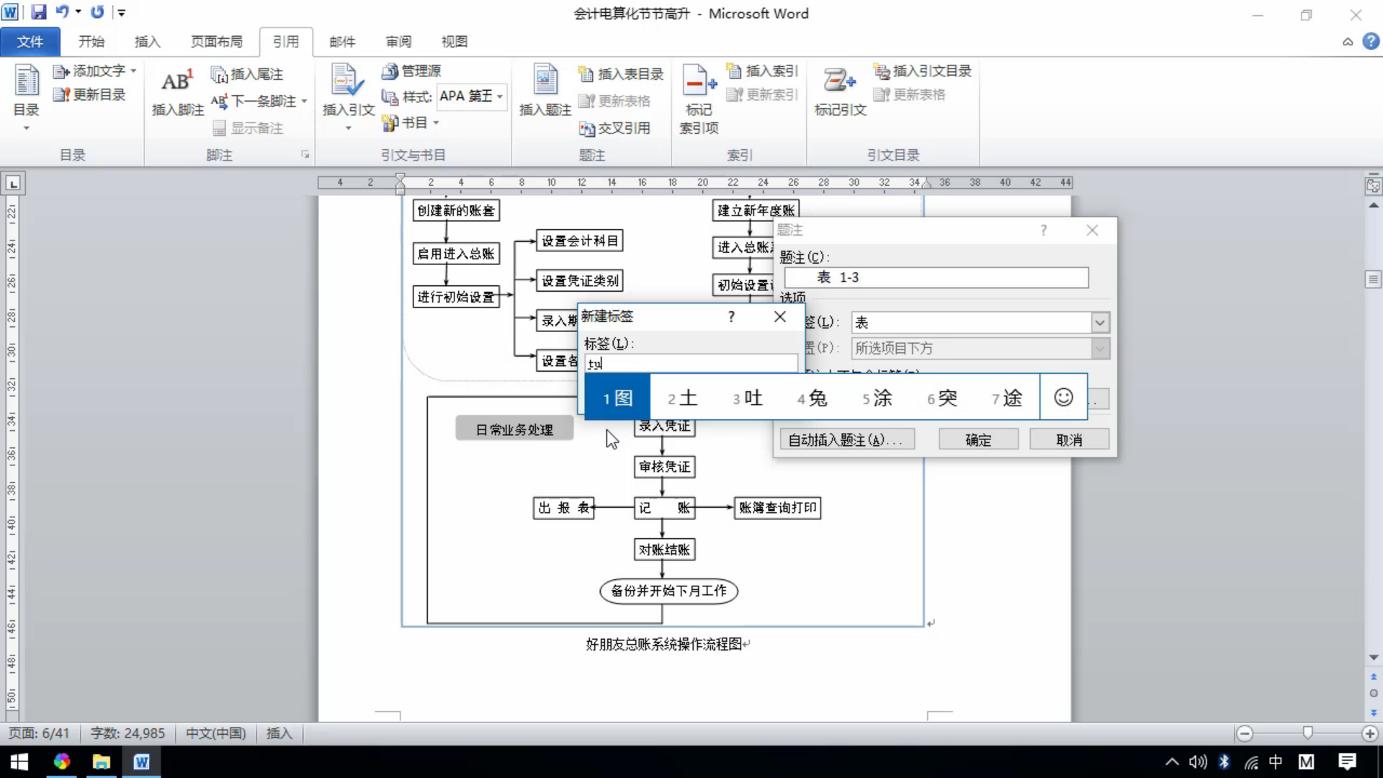Open the 审阅 ribbon tab
The height and width of the screenshot is (778, 1383).
click(398, 42)
